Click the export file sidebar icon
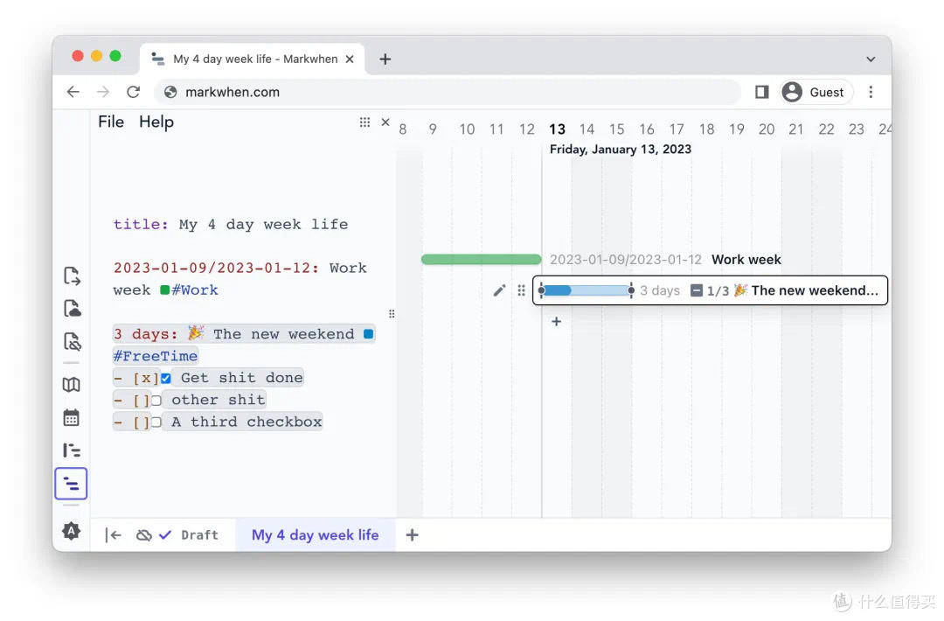Screen dimensions: 944x621 click(x=72, y=276)
